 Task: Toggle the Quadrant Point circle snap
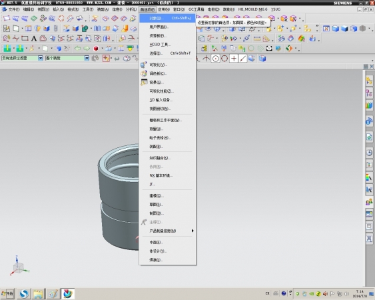tap(224, 59)
